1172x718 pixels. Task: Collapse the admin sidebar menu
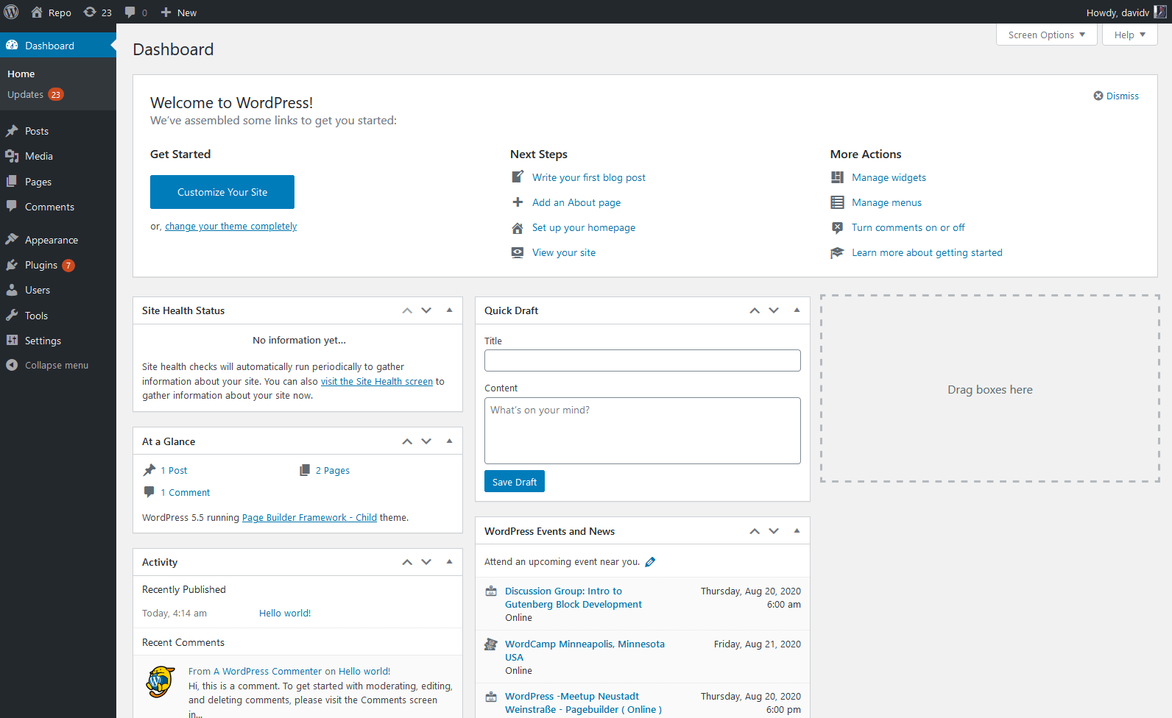pyautogui.click(x=56, y=365)
